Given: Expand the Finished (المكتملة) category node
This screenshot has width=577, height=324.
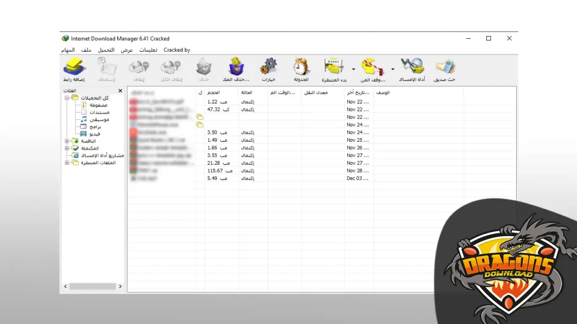Looking at the screenshot, I should coord(67,148).
